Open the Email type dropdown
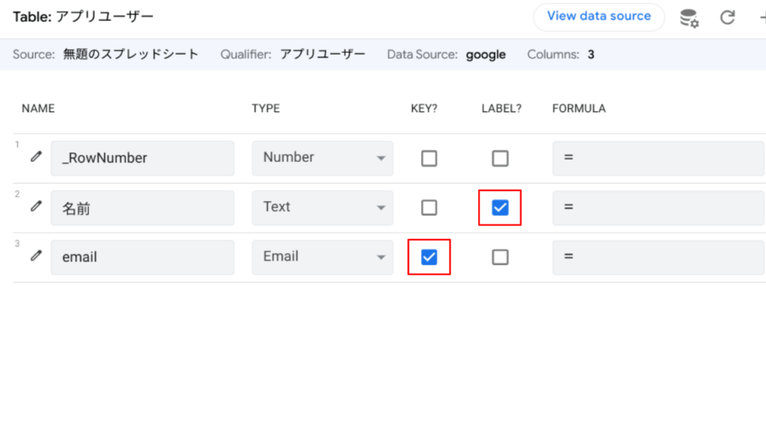Viewport: 766px width, 430px height. click(322, 257)
